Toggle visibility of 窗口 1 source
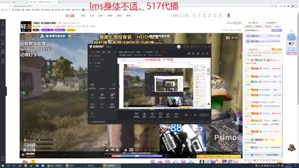This screenshot has width=299, height=168. [x=90, y=70]
